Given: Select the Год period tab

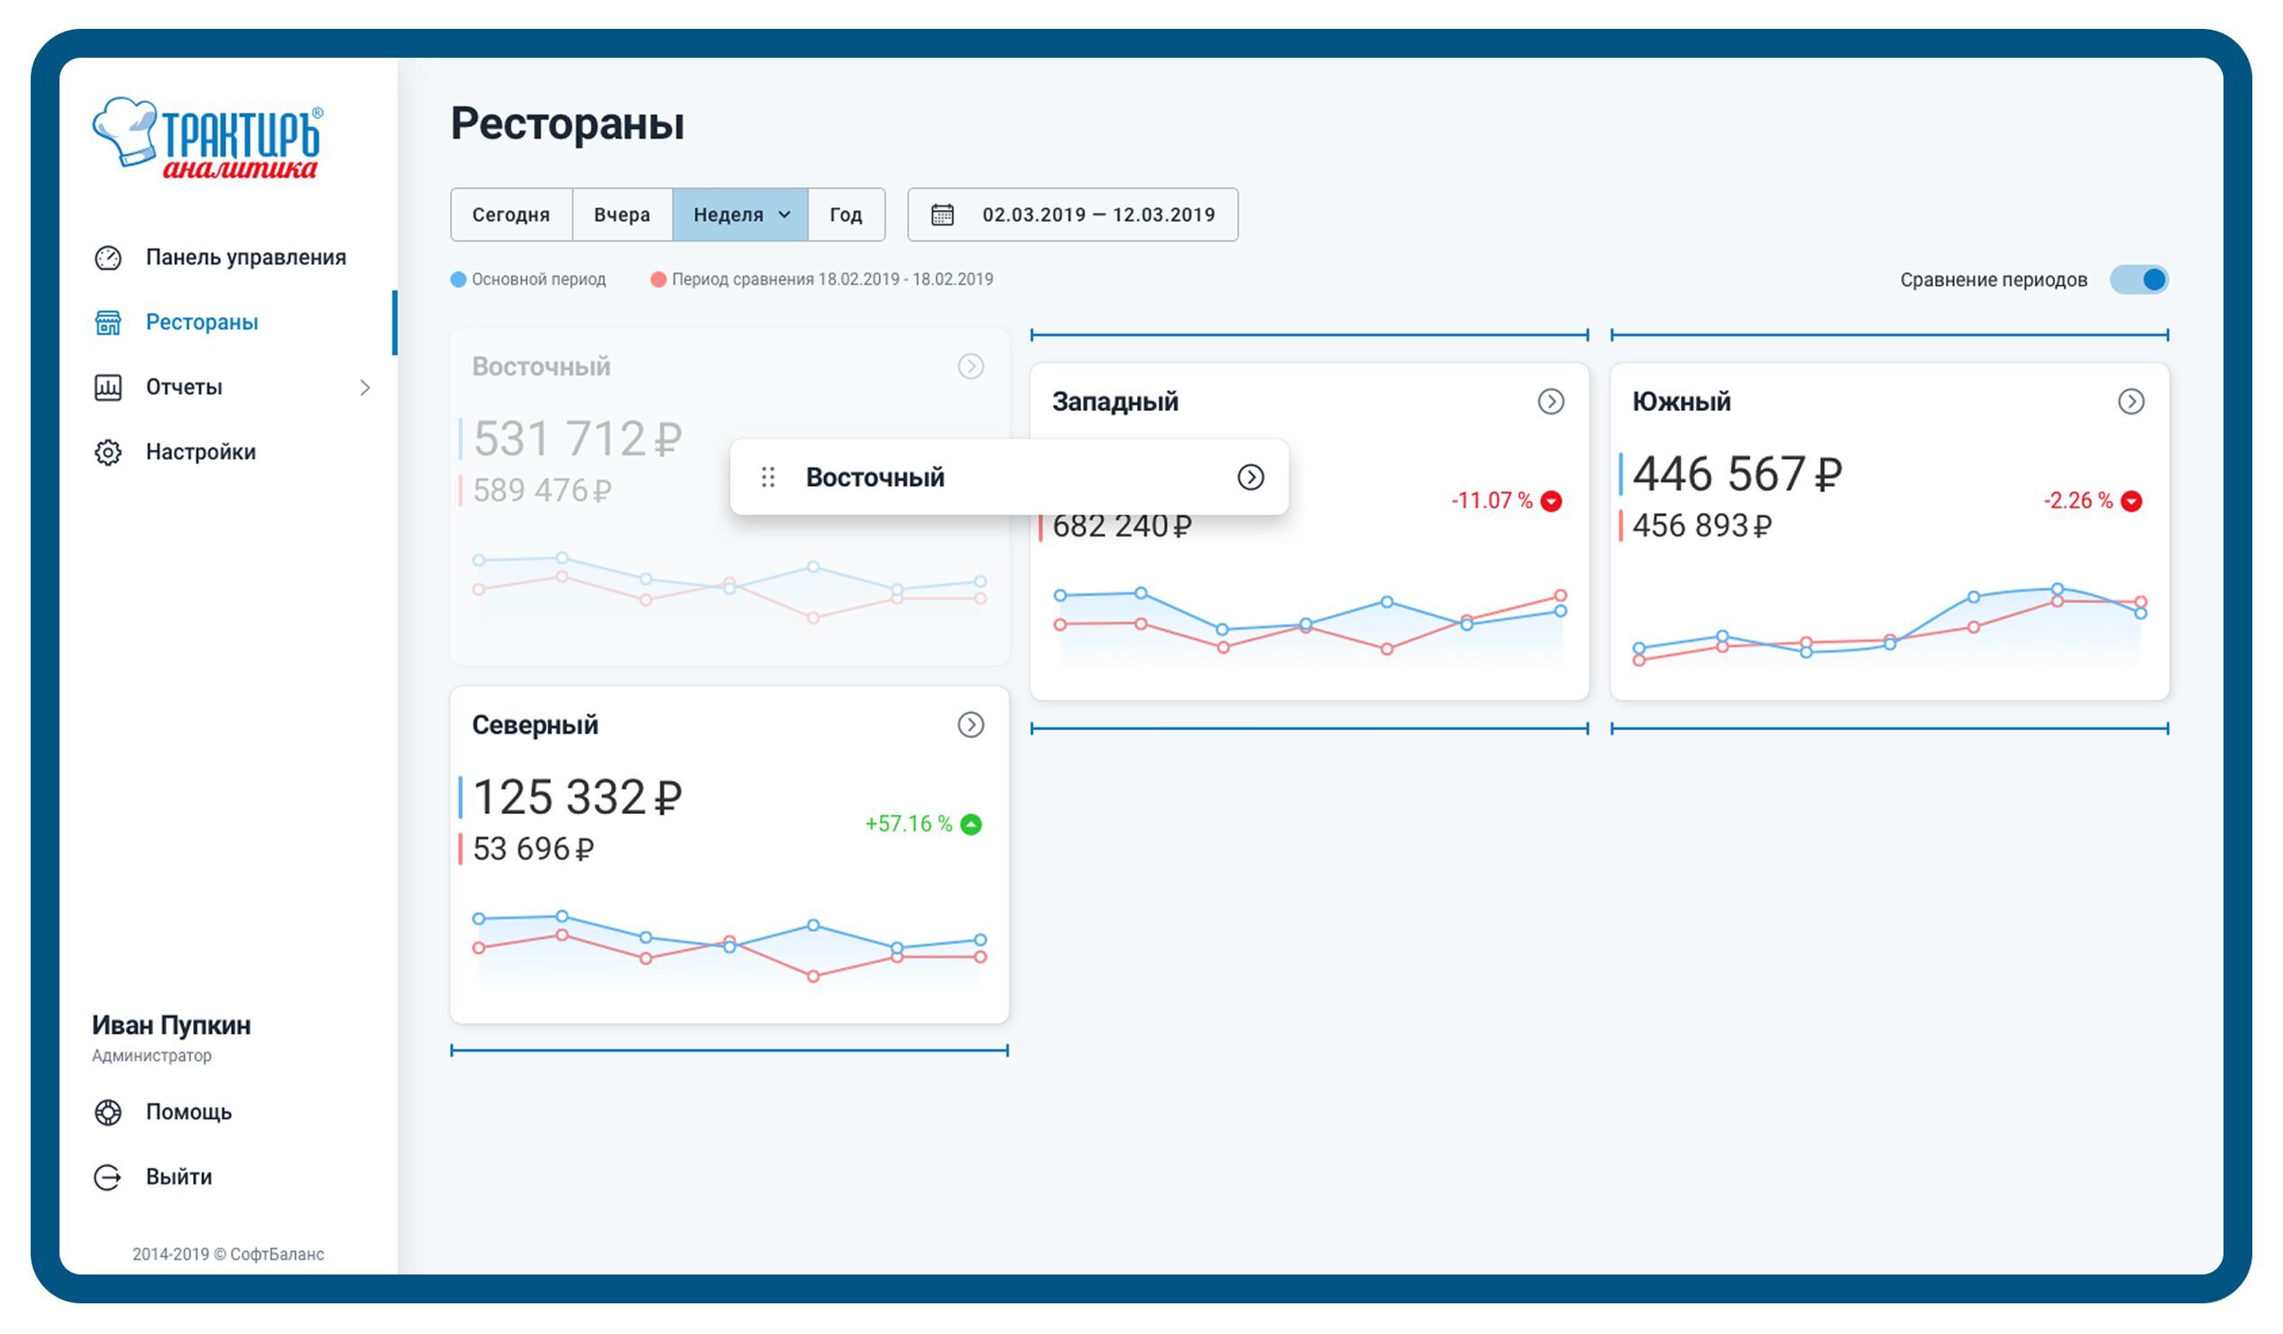Looking at the screenshot, I should pyautogui.click(x=845, y=215).
